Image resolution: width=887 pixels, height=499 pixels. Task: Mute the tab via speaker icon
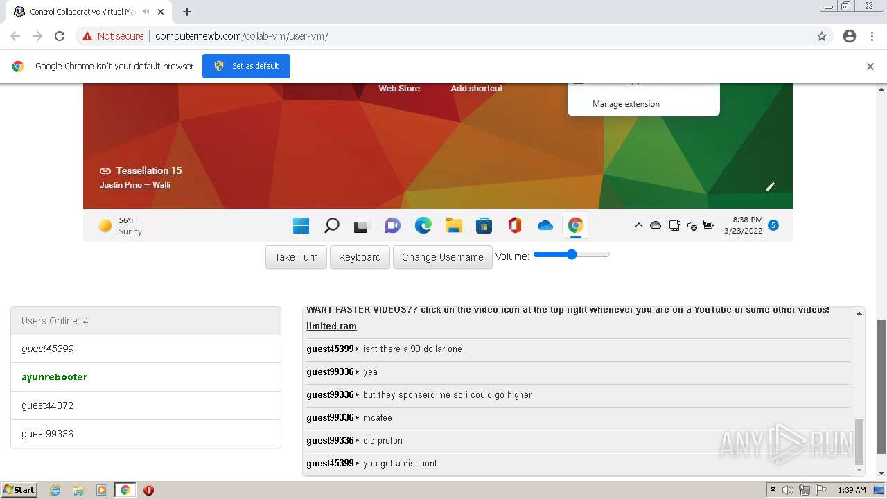pos(146,12)
